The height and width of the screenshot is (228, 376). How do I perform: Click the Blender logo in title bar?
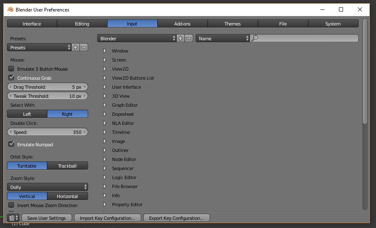click(x=10, y=9)
